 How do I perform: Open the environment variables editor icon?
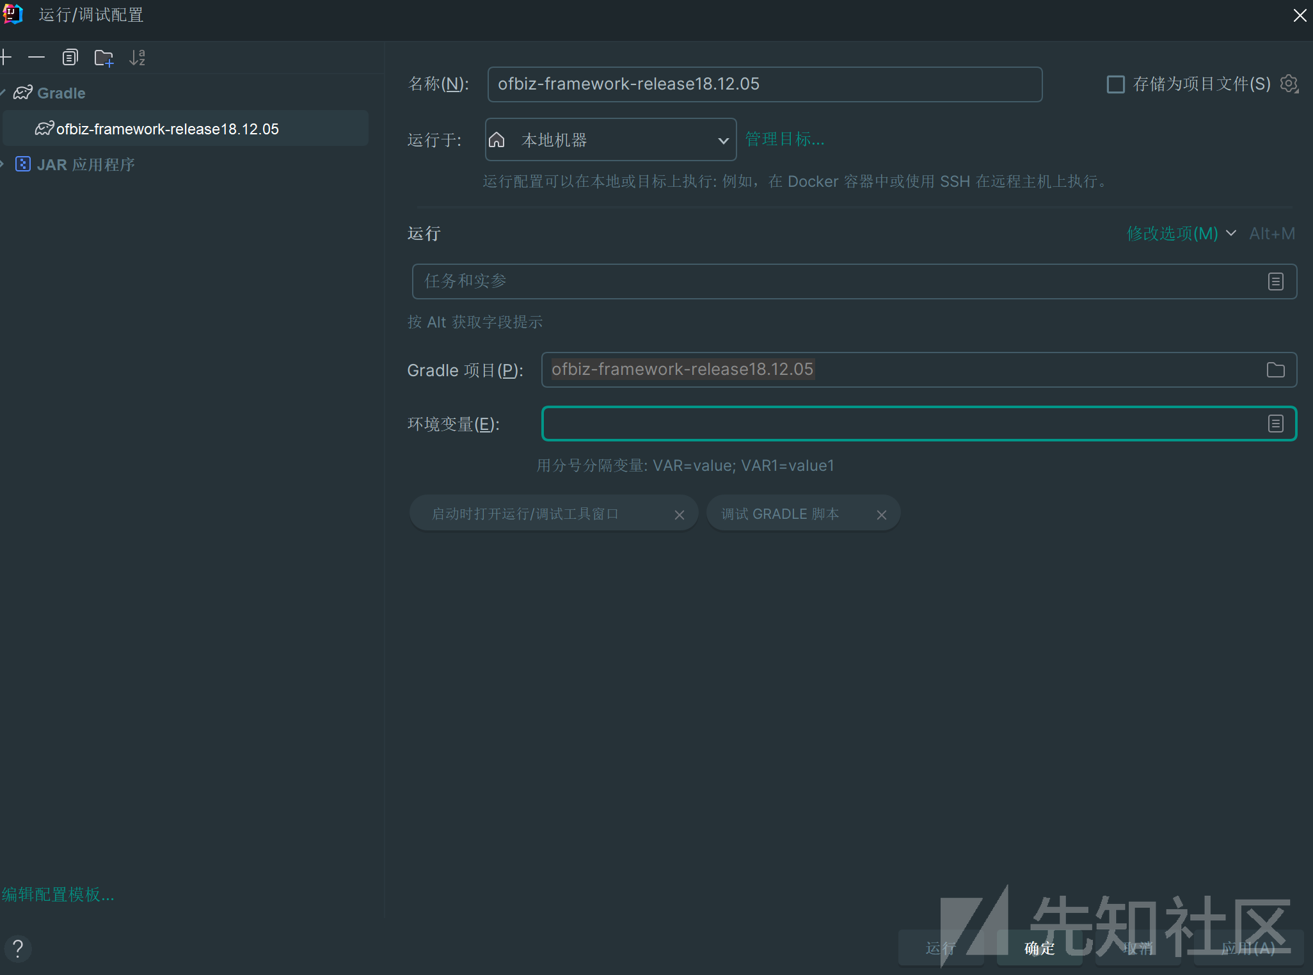pyautogui.click(x=1275, y=424)
